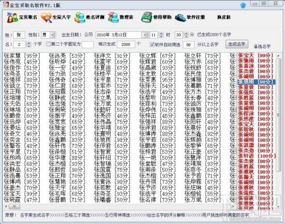Select 张熙哲 [90分] in name list
Viewport: 285px width, 224px height.
tap(67, 169)
